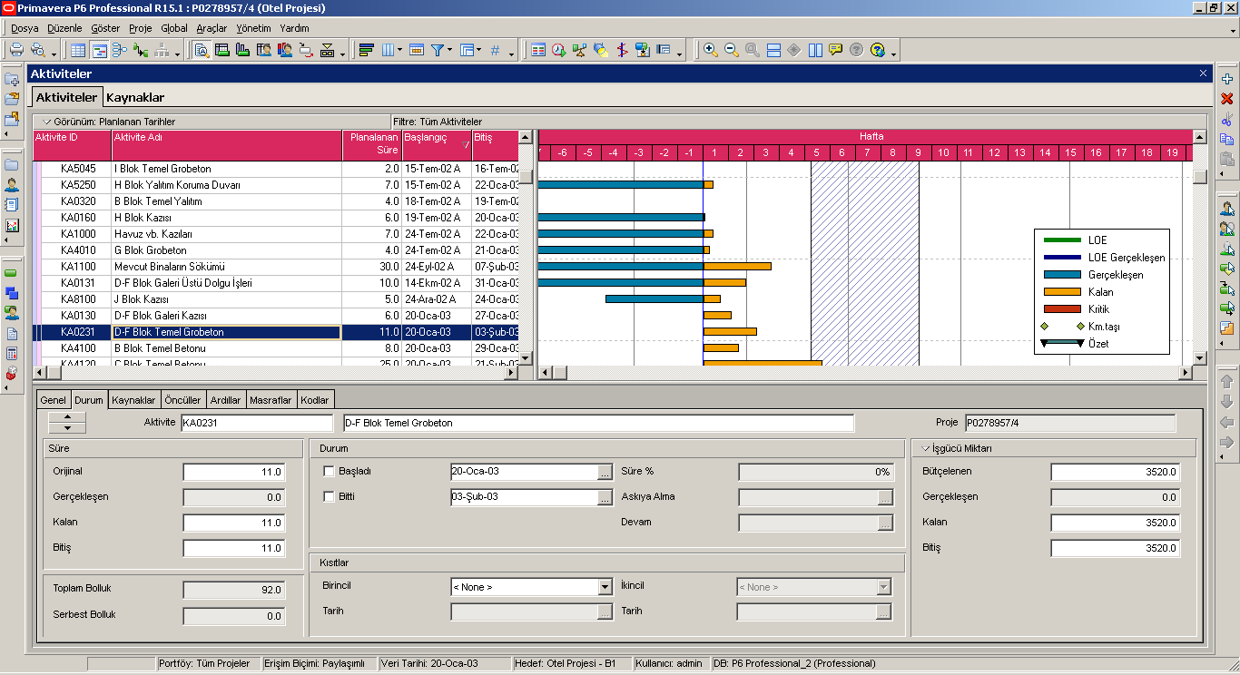Screen dimensions: 1240x675
Task: Click the Zoom In magnifier icon
Action: (710, 50)
